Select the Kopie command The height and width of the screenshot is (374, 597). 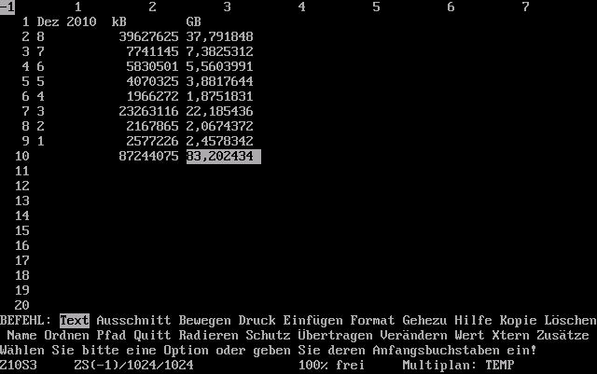pyautogui.click(x=518, y=320)
